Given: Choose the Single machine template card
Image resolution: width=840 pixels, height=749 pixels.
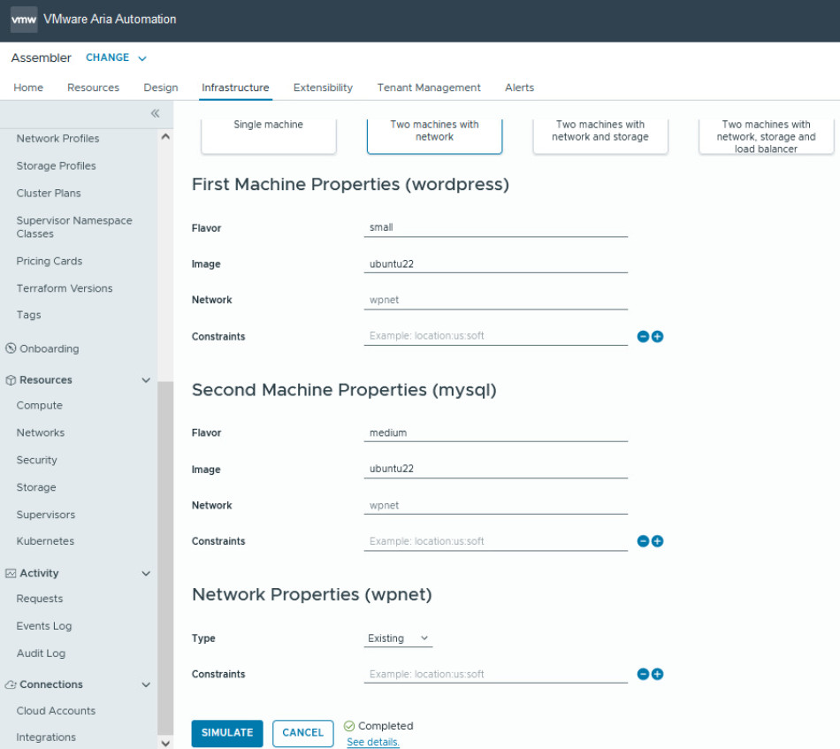Looking at the screenshot, I should coord(269,136).
